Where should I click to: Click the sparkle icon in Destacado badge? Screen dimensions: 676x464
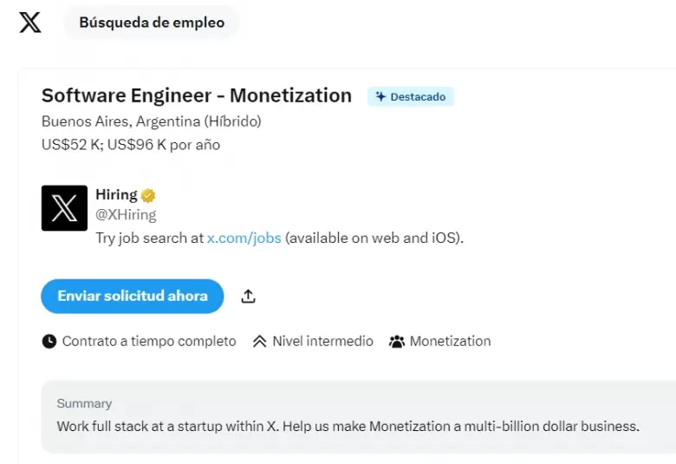pos(380,97)
